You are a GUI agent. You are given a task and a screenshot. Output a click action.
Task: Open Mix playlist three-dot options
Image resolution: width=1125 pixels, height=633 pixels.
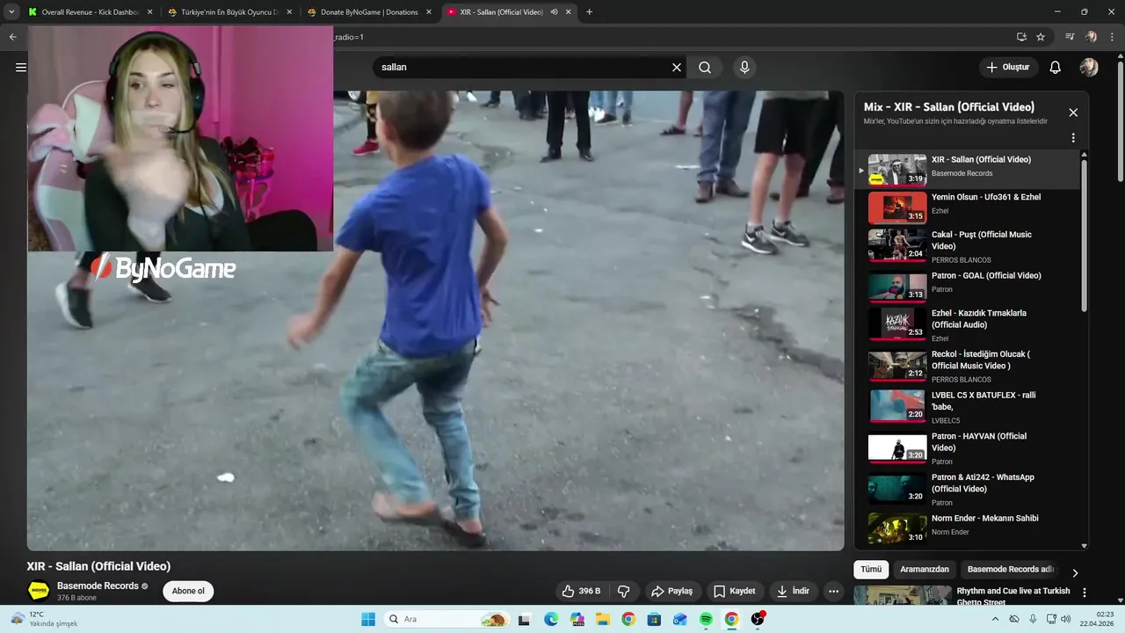pos(1073,138)
